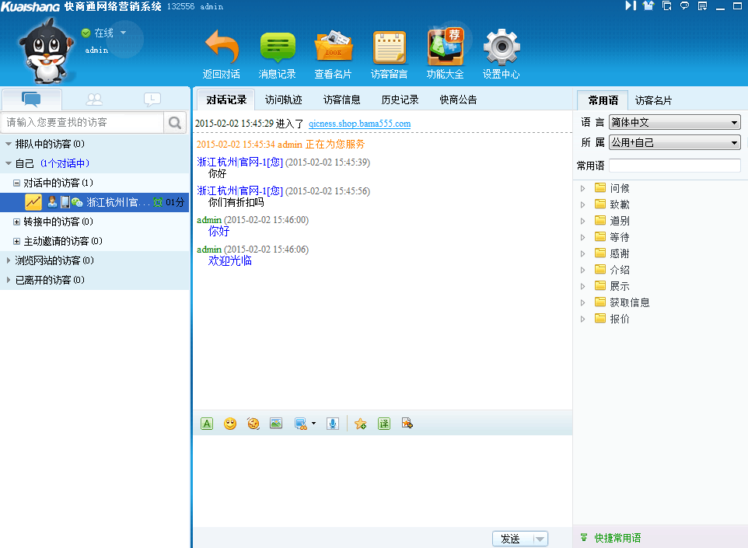
Task: Click the 返回对话 return arrow icon
Action: (222, 48)
